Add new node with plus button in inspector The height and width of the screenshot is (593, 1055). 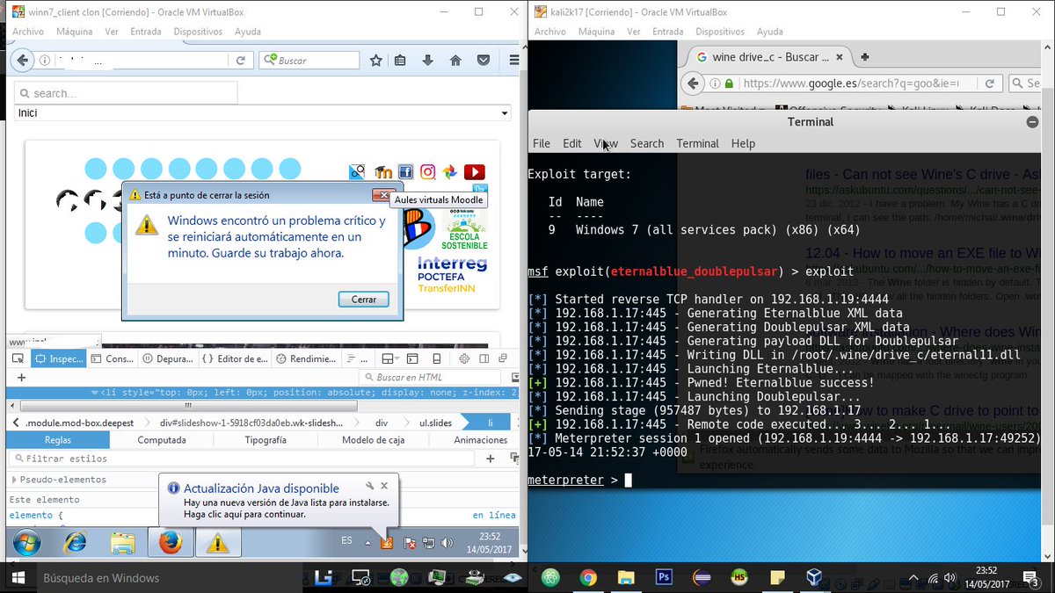[21, 377]
